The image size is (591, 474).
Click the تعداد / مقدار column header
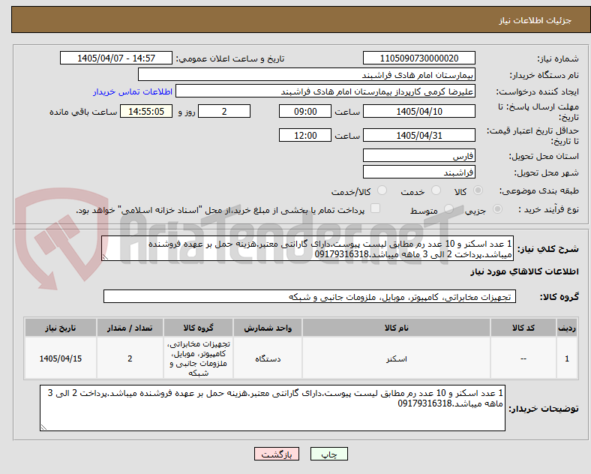[x=130, y=328]
